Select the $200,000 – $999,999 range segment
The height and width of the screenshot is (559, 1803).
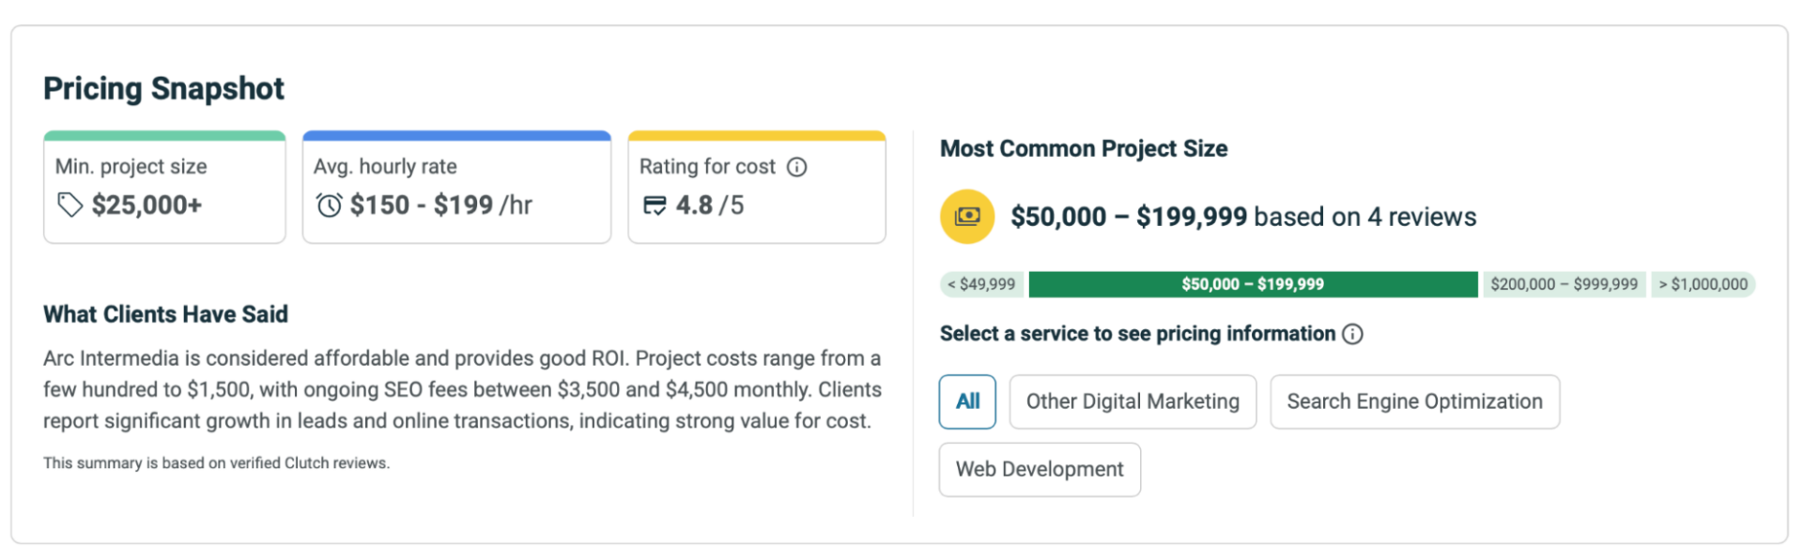tap(1564, 284)
